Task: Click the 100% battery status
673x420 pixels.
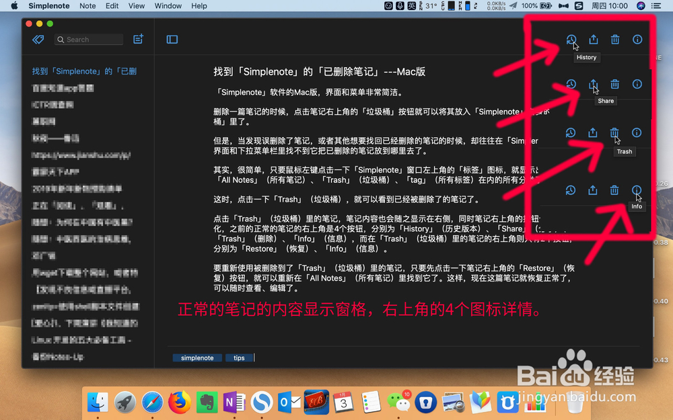Action: [536, 5]
